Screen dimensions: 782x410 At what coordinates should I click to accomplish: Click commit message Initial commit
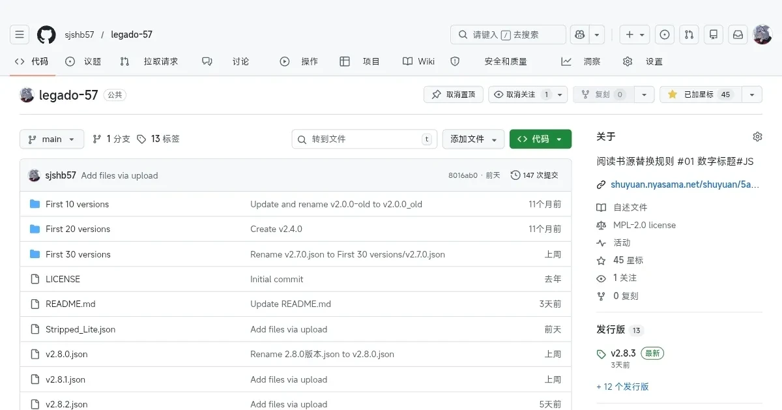(x=277, y=279)
